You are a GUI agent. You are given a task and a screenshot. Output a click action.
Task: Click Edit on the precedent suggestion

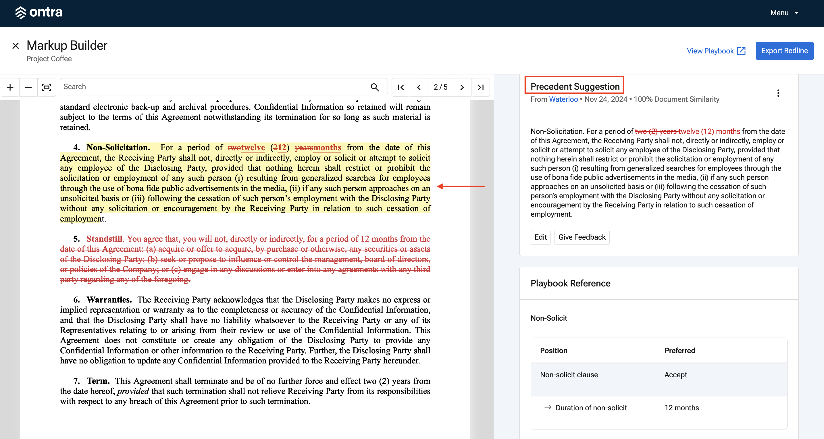click(541, 237)
